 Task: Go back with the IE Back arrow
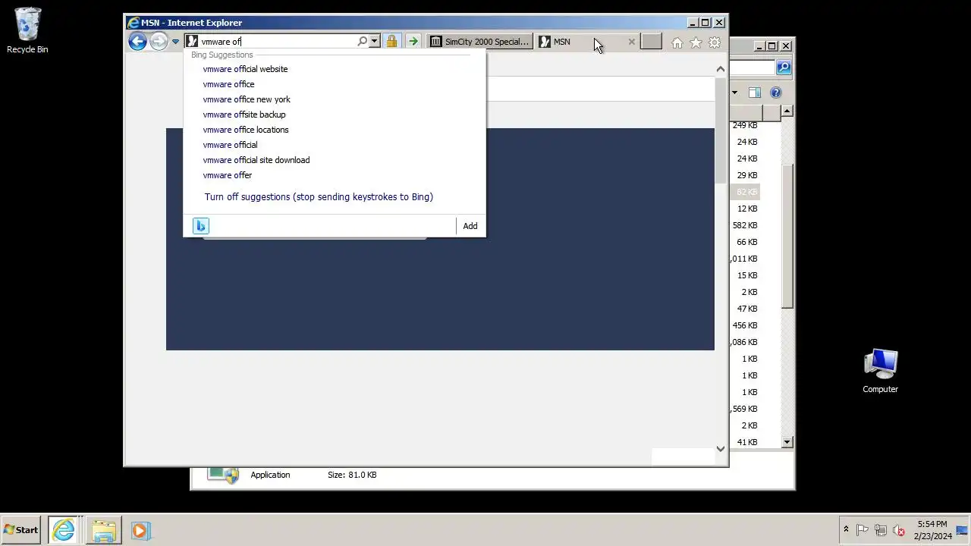click(x=137, y=42)
